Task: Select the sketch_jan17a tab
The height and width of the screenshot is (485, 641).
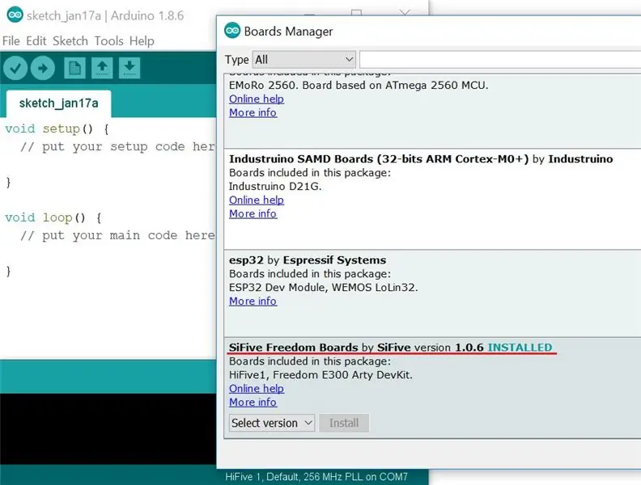Action: [x=58, y=103]
